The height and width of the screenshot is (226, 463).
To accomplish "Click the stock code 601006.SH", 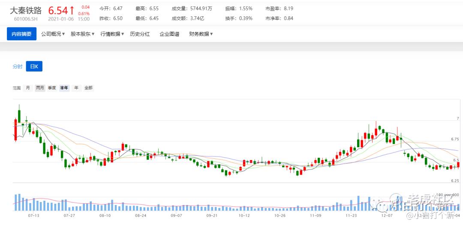I will [x=26, y=19].
